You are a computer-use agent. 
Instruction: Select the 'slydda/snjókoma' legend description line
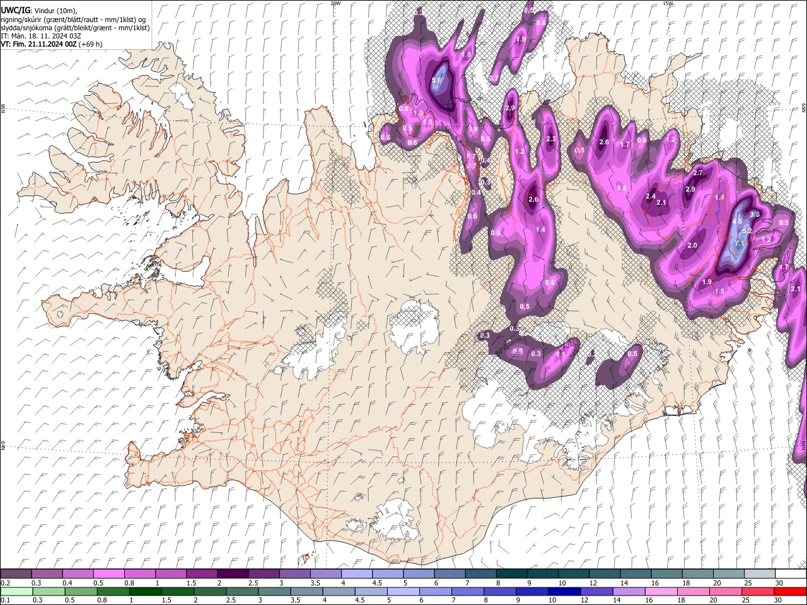pyautogui.click(x=75, y=28)
